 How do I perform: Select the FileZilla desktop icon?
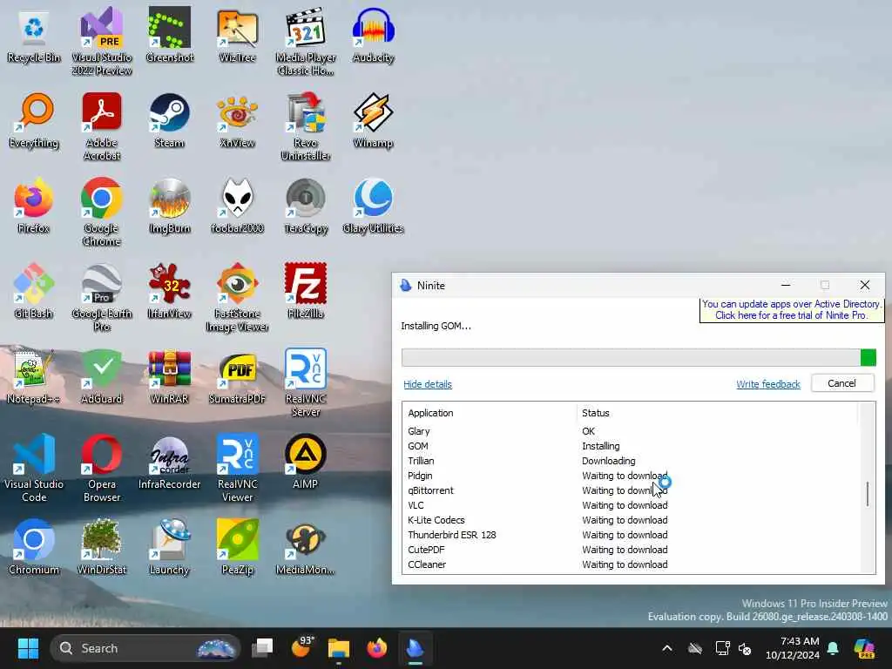pyautogui.click(x=306, y=292)
